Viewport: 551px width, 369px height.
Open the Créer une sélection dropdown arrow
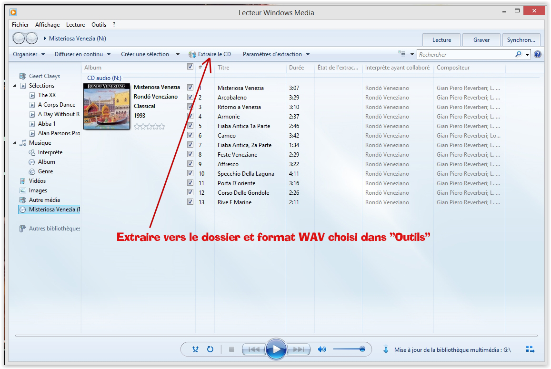pos(178,54)
